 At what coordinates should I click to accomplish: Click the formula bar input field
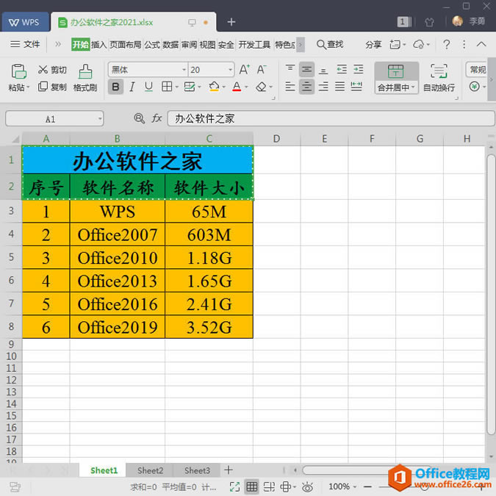pos(331,118)
